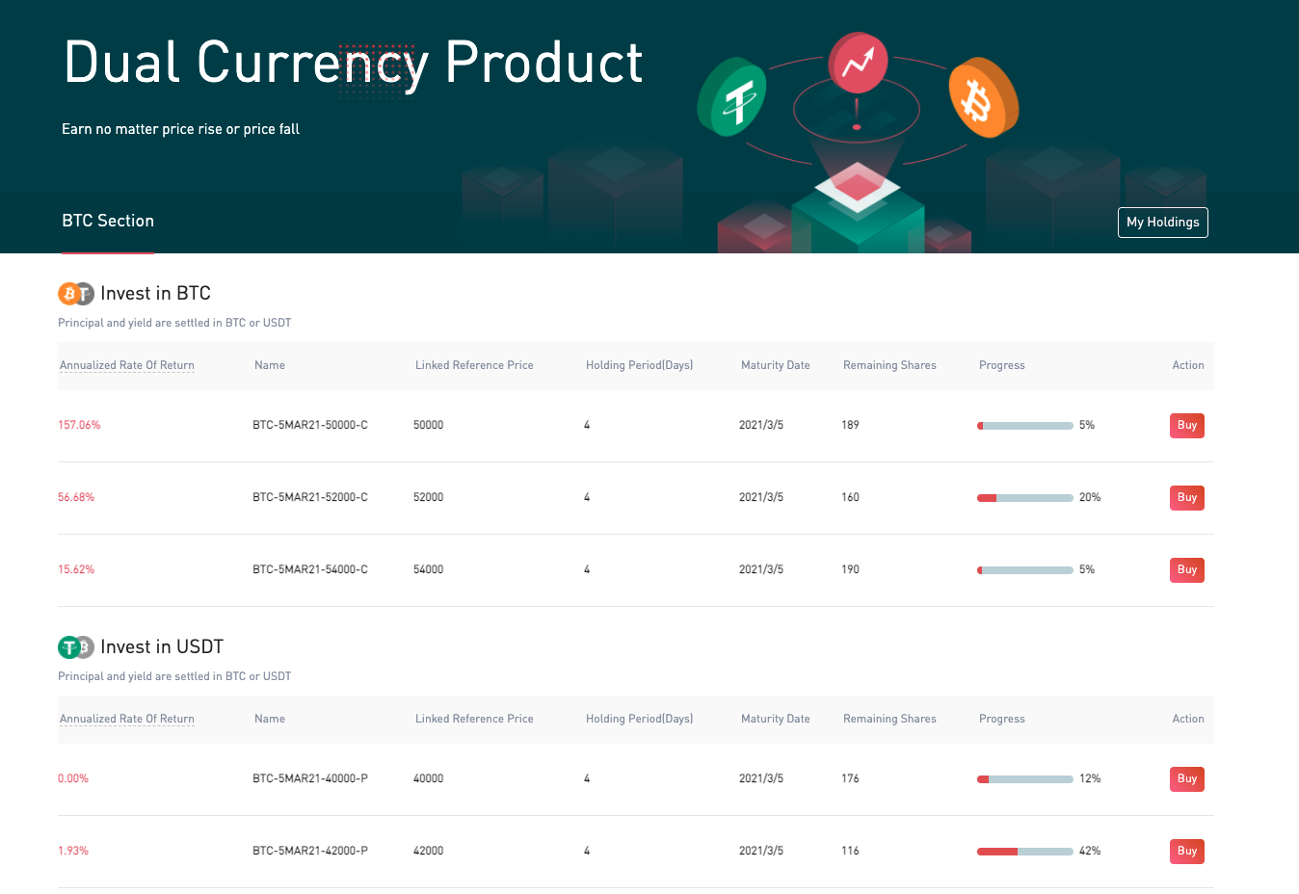Select the 1.93% return rate

point(73,851)
